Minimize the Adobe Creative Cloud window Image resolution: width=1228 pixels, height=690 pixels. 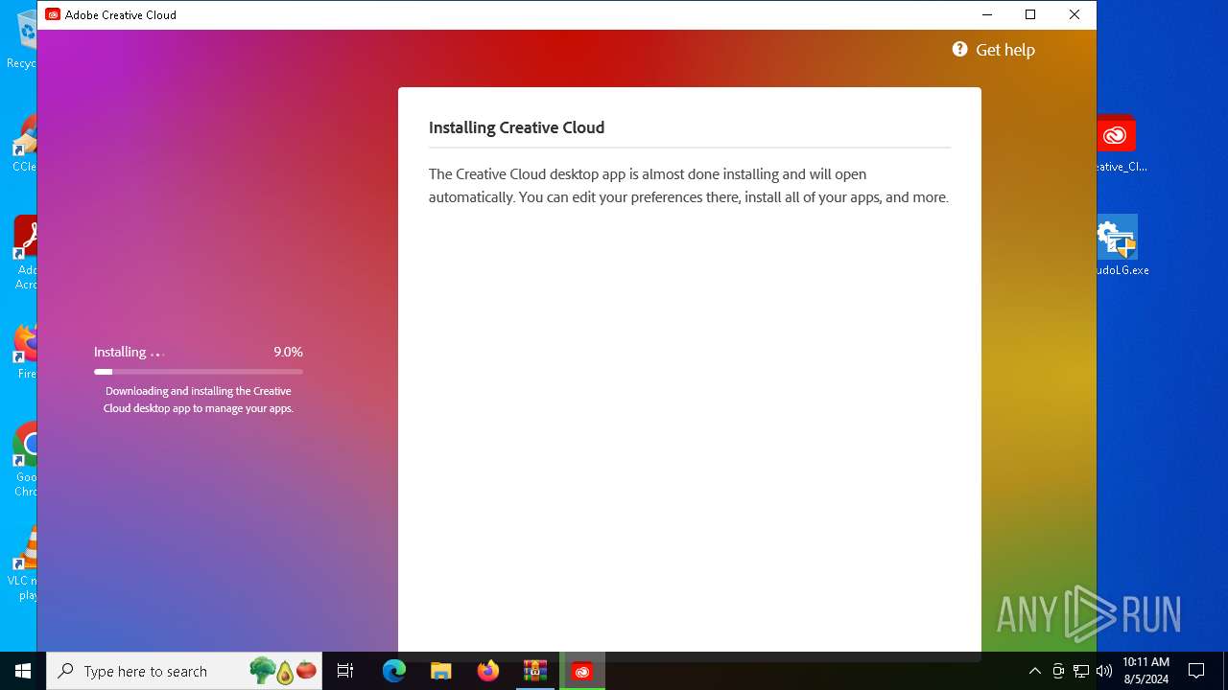click(987, 14)
